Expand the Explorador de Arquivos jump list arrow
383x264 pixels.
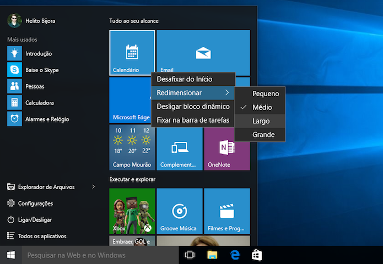click(x=93, y=187)
